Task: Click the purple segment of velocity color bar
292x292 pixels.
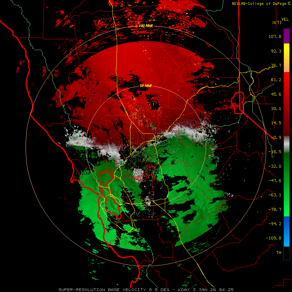Action: point(286,36)
